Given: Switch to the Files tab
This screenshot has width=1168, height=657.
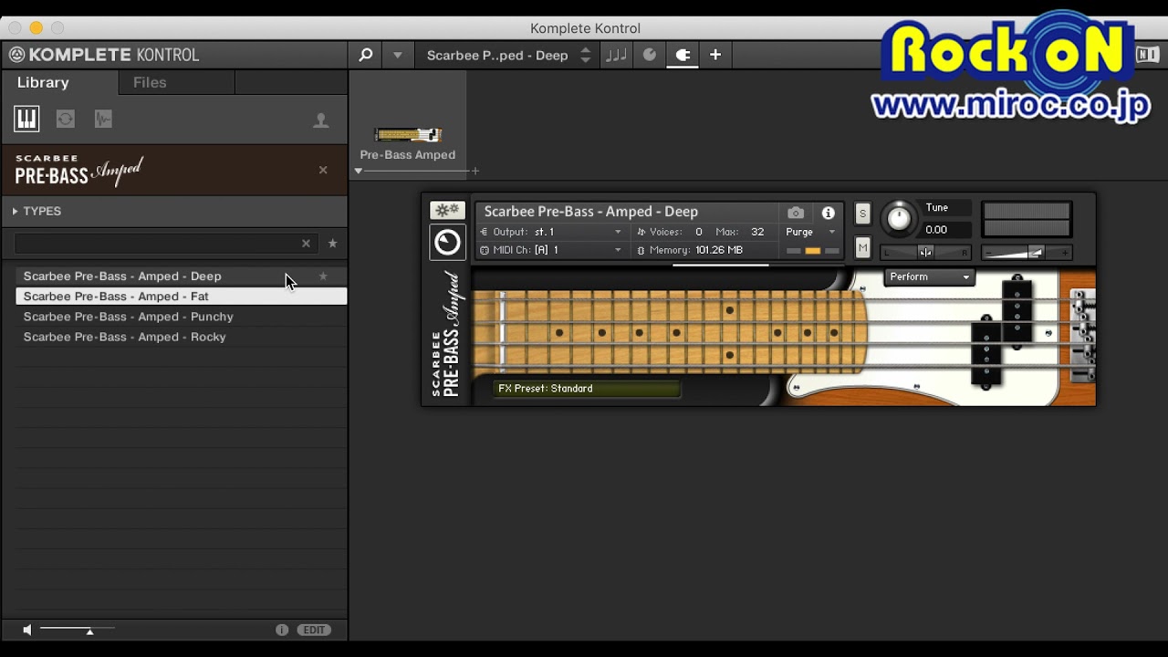Looking at the screenshot, I should (x=150, y=82).
